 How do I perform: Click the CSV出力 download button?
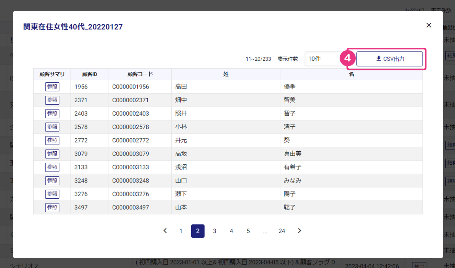point(389,59)
